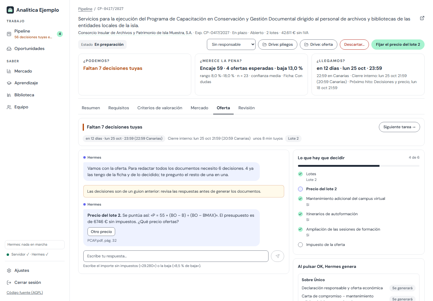The width and height of the screenshot is (433, 301).
Task: Click the decisions progress bar
Action: pos(359,166)
